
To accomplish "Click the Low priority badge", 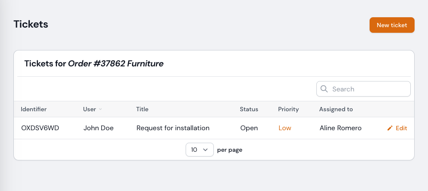I will (285, 128).
